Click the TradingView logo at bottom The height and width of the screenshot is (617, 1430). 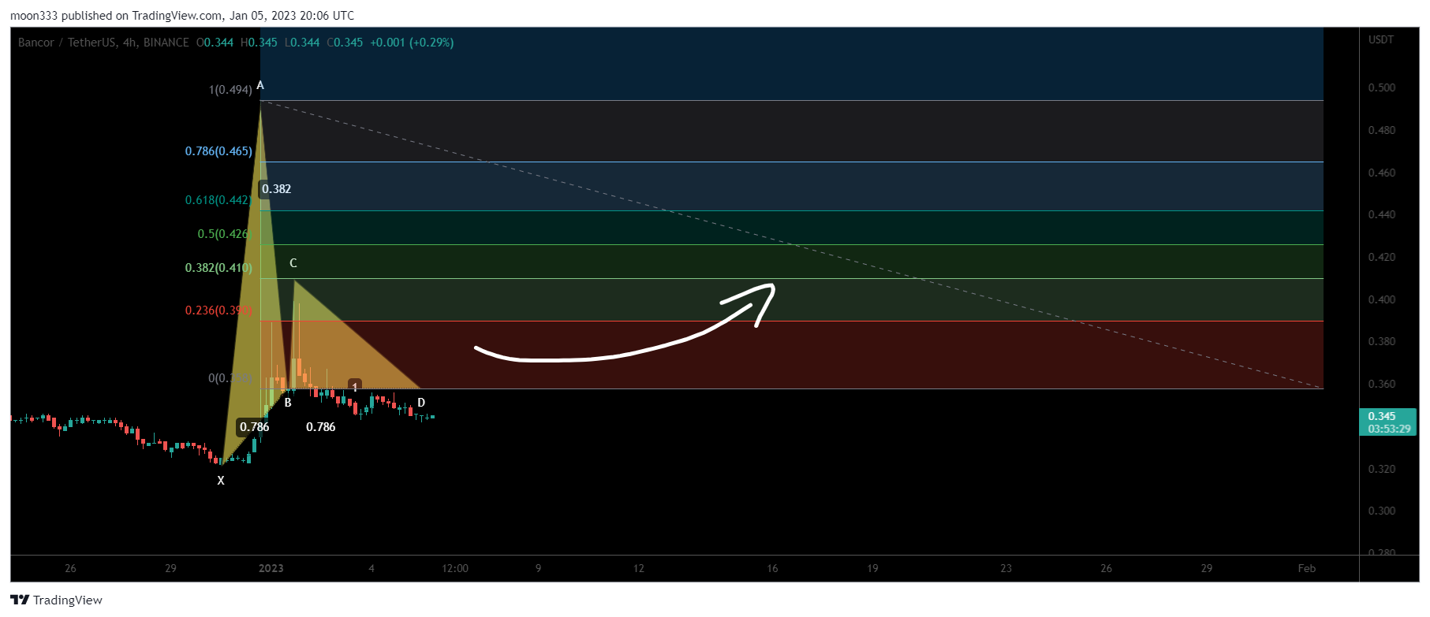tap(57, 600)
